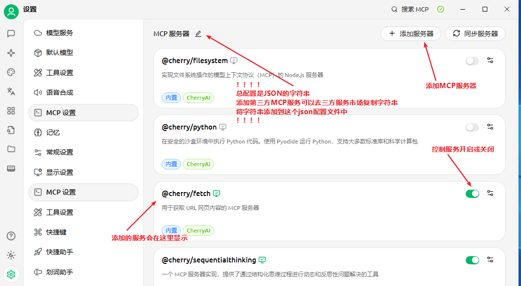Open the chat assistant icon in sidebar
521x286 pixels.
point(11,34)
